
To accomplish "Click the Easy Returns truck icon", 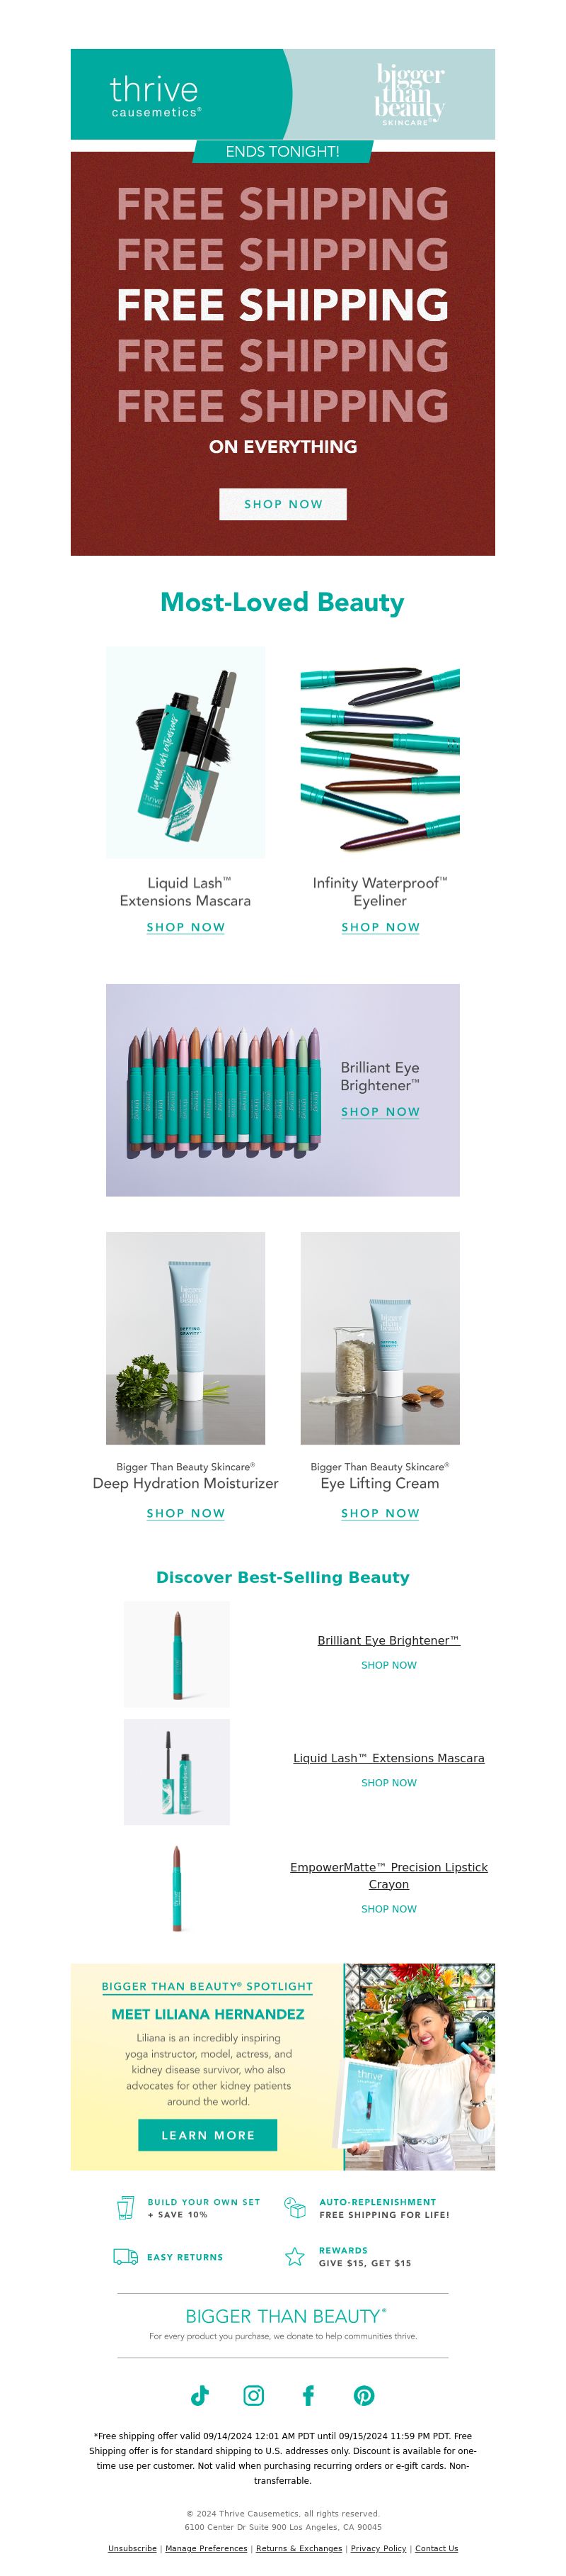I will [x=126, y=2256].
